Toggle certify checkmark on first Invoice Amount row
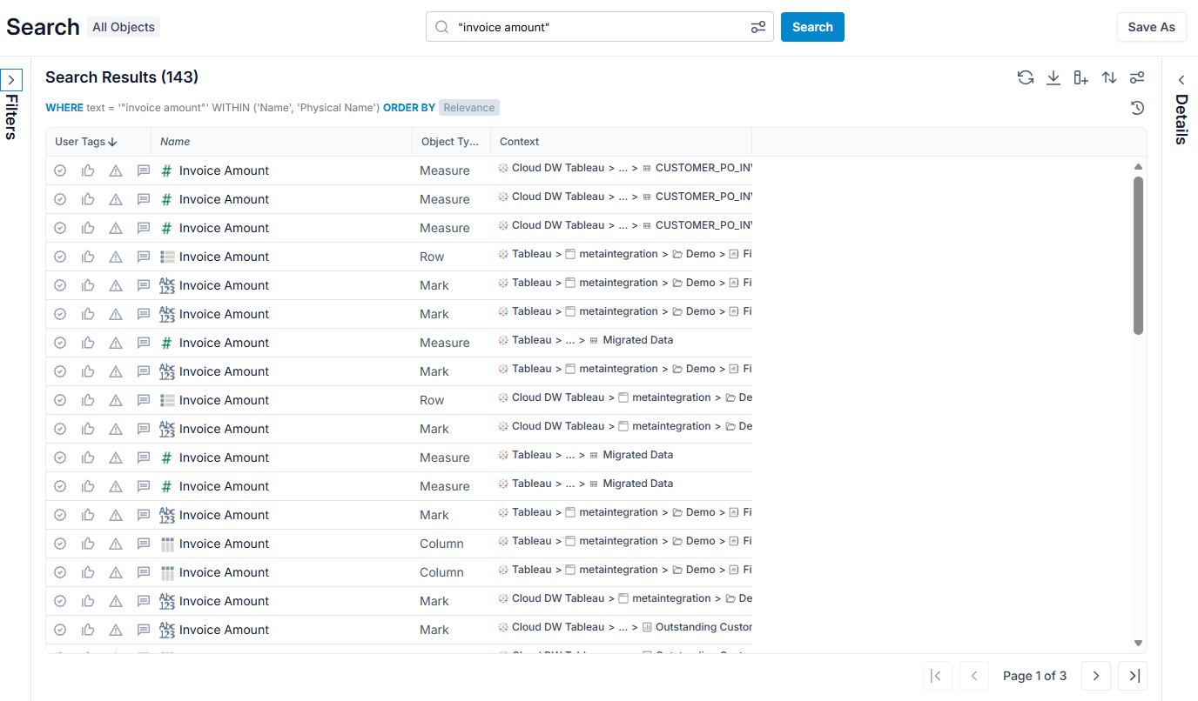1198x701 pixels. click(x=60, y=170)
